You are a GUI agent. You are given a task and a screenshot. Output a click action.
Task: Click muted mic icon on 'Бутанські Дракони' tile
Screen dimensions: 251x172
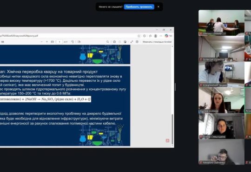201,60
